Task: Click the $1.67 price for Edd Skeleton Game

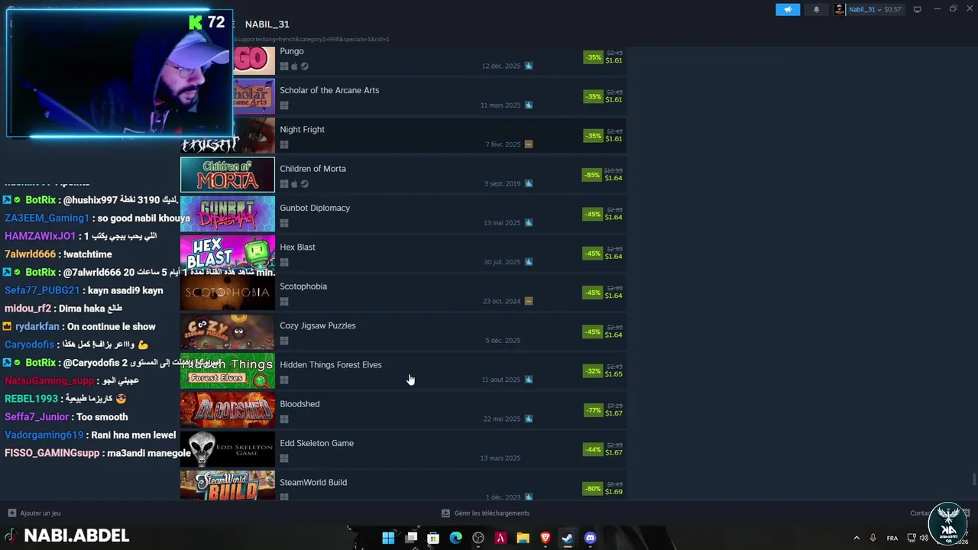Action: [x=614, y=452]
